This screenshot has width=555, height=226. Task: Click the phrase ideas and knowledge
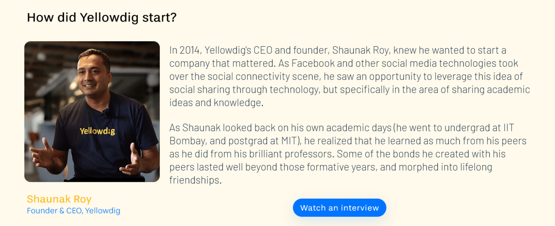(216, 103)
